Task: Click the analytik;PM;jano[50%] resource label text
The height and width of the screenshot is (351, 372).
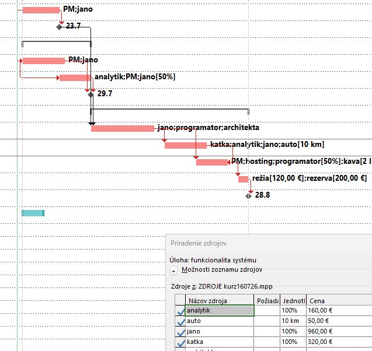Action: [x=135, y=77]
